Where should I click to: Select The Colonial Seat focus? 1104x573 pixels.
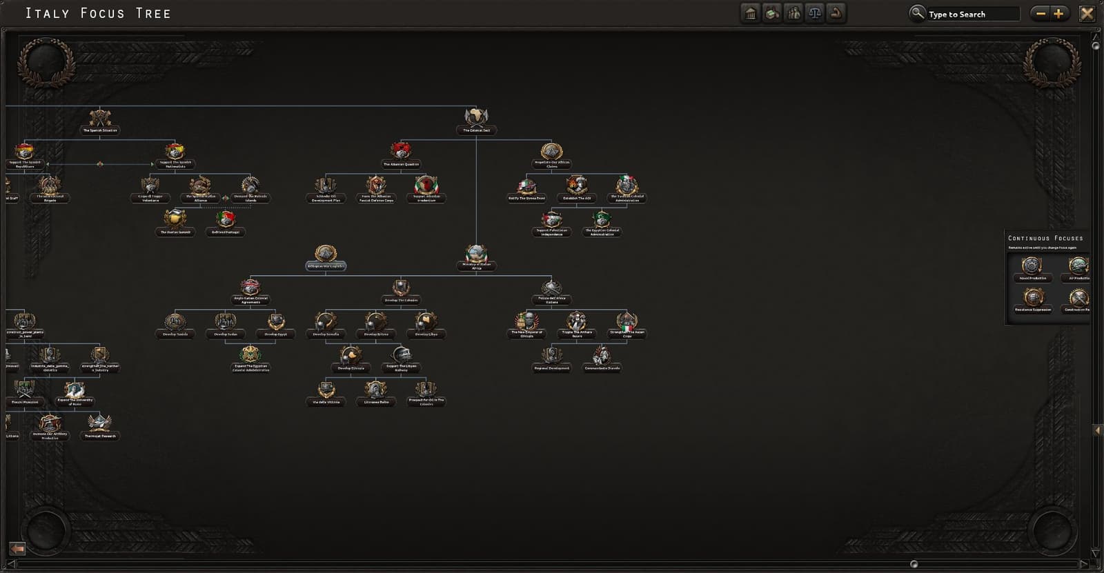point(476,121)
